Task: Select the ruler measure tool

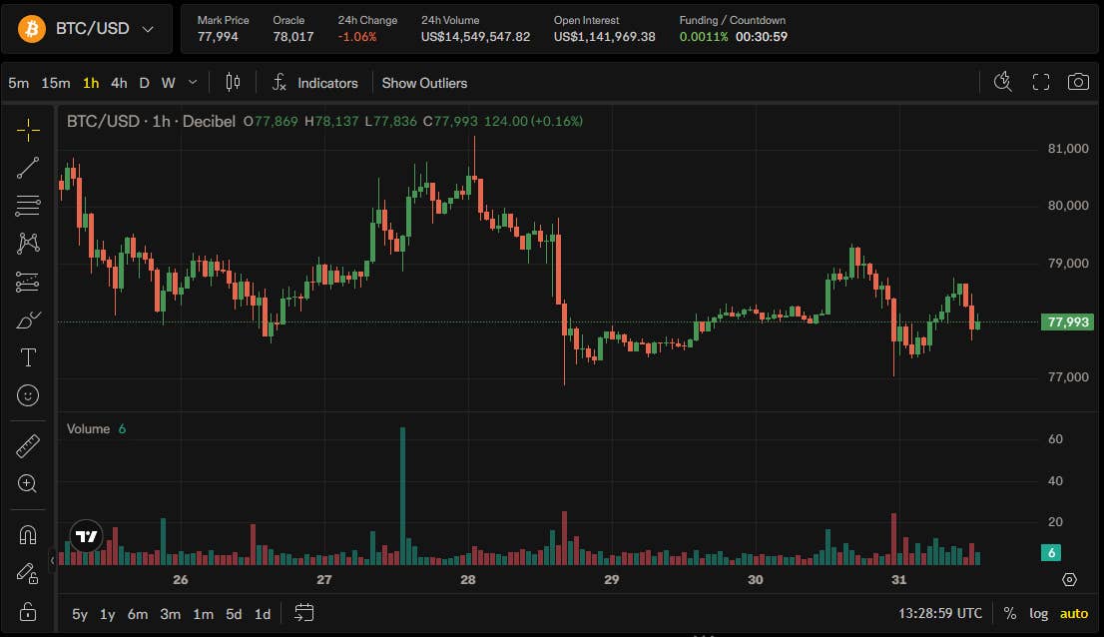Action: click(28, 446)
